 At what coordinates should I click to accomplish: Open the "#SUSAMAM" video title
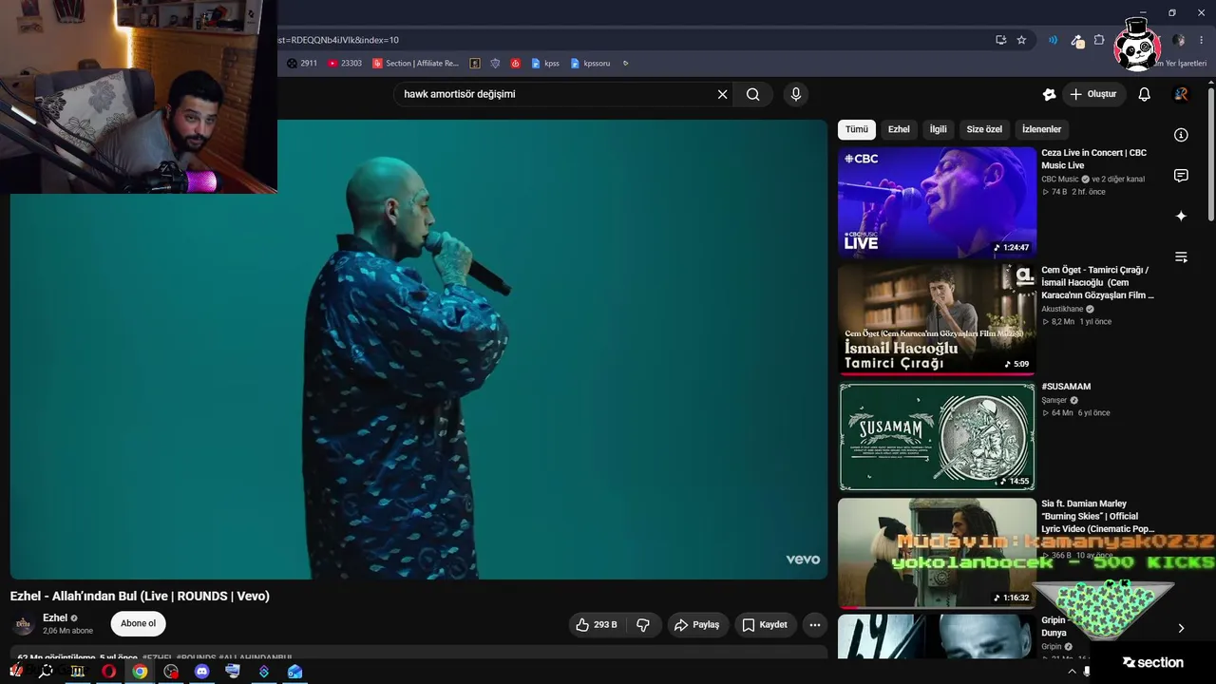point(1066,387)
